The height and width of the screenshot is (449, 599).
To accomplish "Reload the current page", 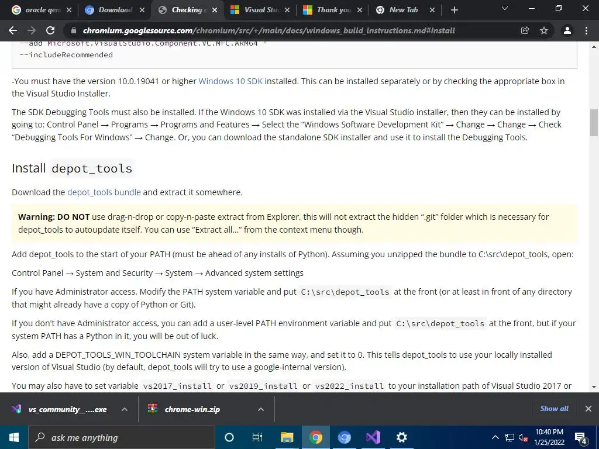I will pyautogui.click(x=50, y=30).
